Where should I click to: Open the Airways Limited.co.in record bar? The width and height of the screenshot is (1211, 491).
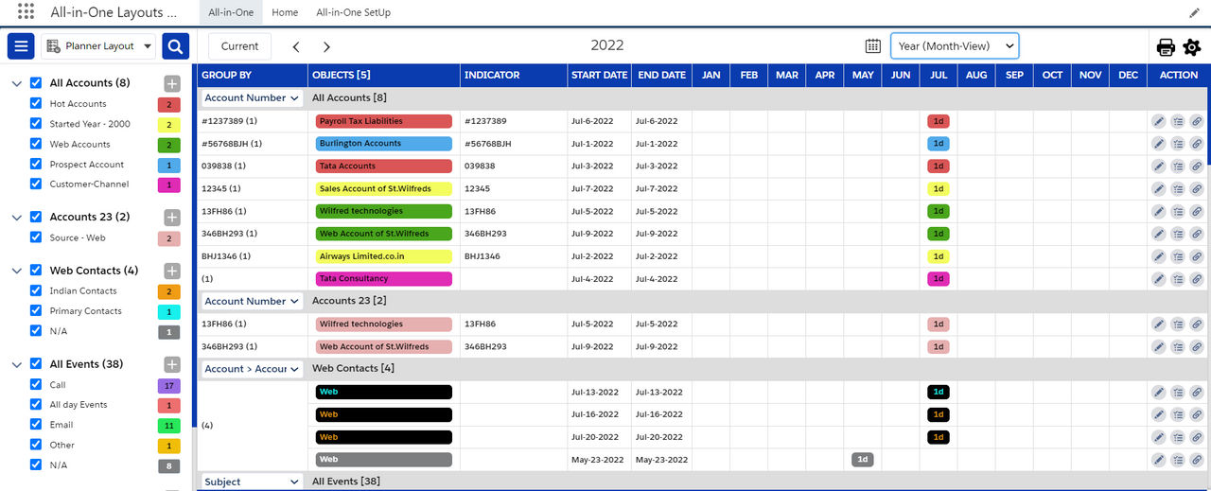click(384, 256)
